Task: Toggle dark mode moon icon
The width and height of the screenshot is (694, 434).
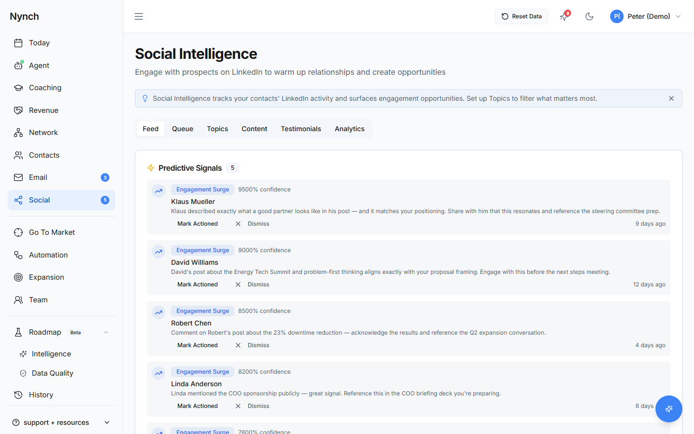Action: [x=589, y=16]
